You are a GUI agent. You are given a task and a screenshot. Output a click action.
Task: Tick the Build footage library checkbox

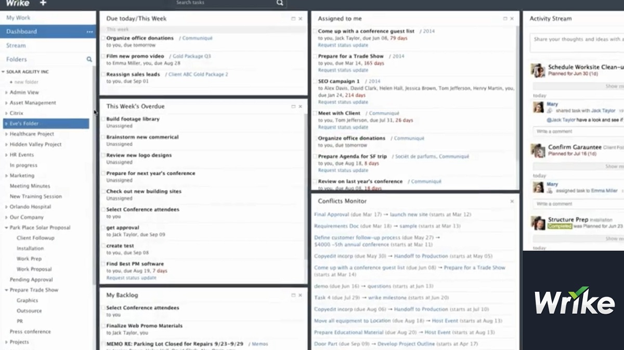pos(103,119)
